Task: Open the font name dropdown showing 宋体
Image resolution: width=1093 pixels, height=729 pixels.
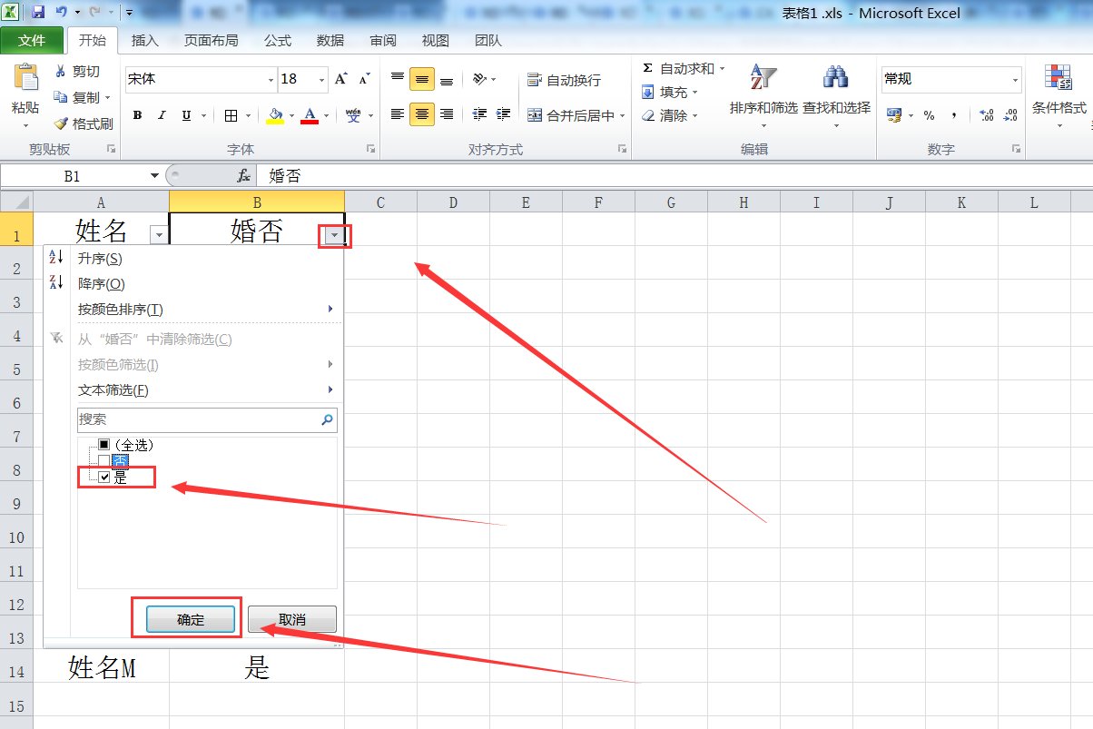Action: (271, 80)
